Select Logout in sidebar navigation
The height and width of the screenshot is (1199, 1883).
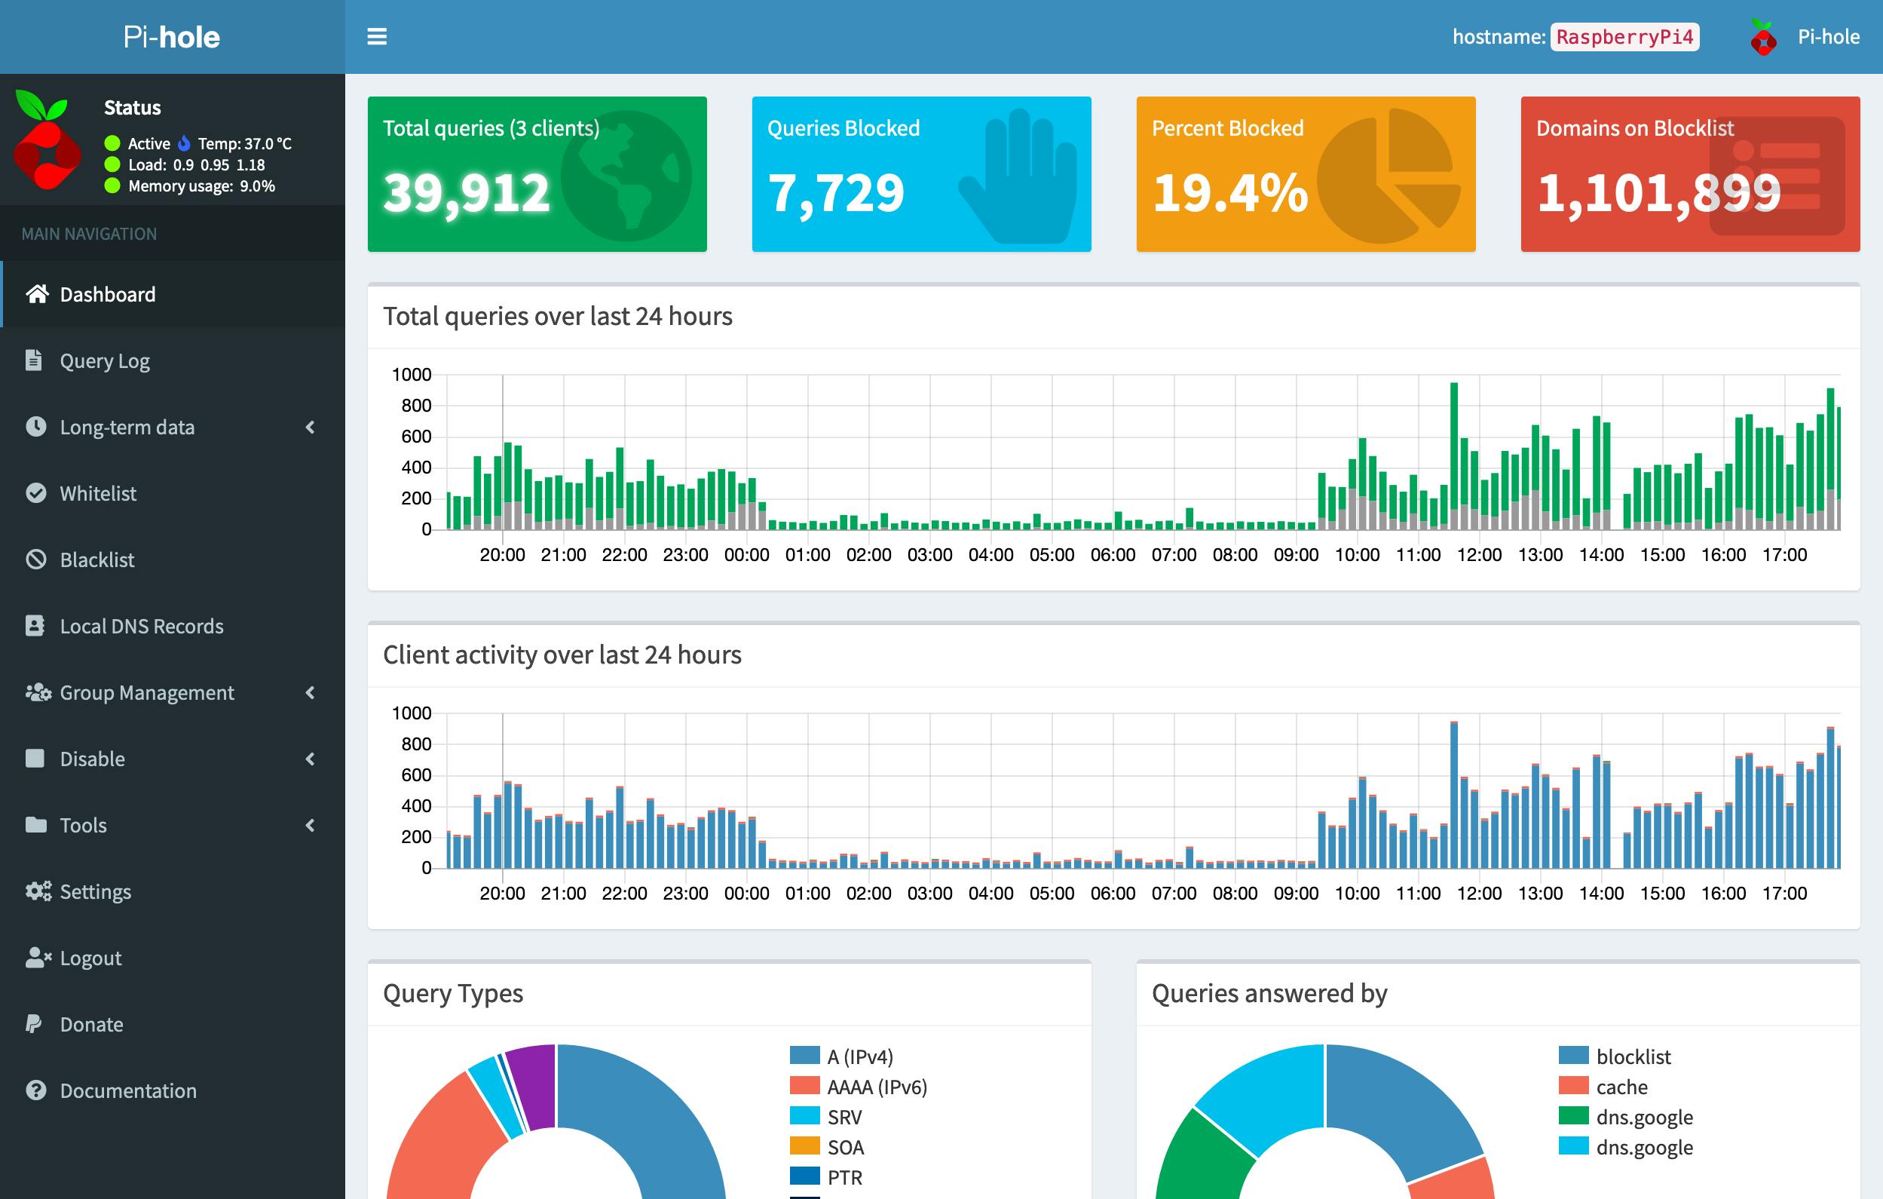pos(90,958)
